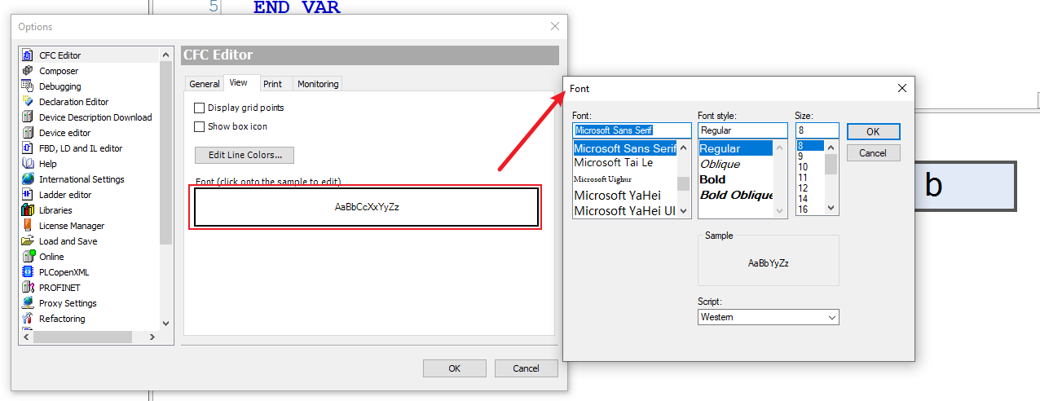1040x401 pixels.
Task: Open the General tab
Action: click(x=204, y=84)
